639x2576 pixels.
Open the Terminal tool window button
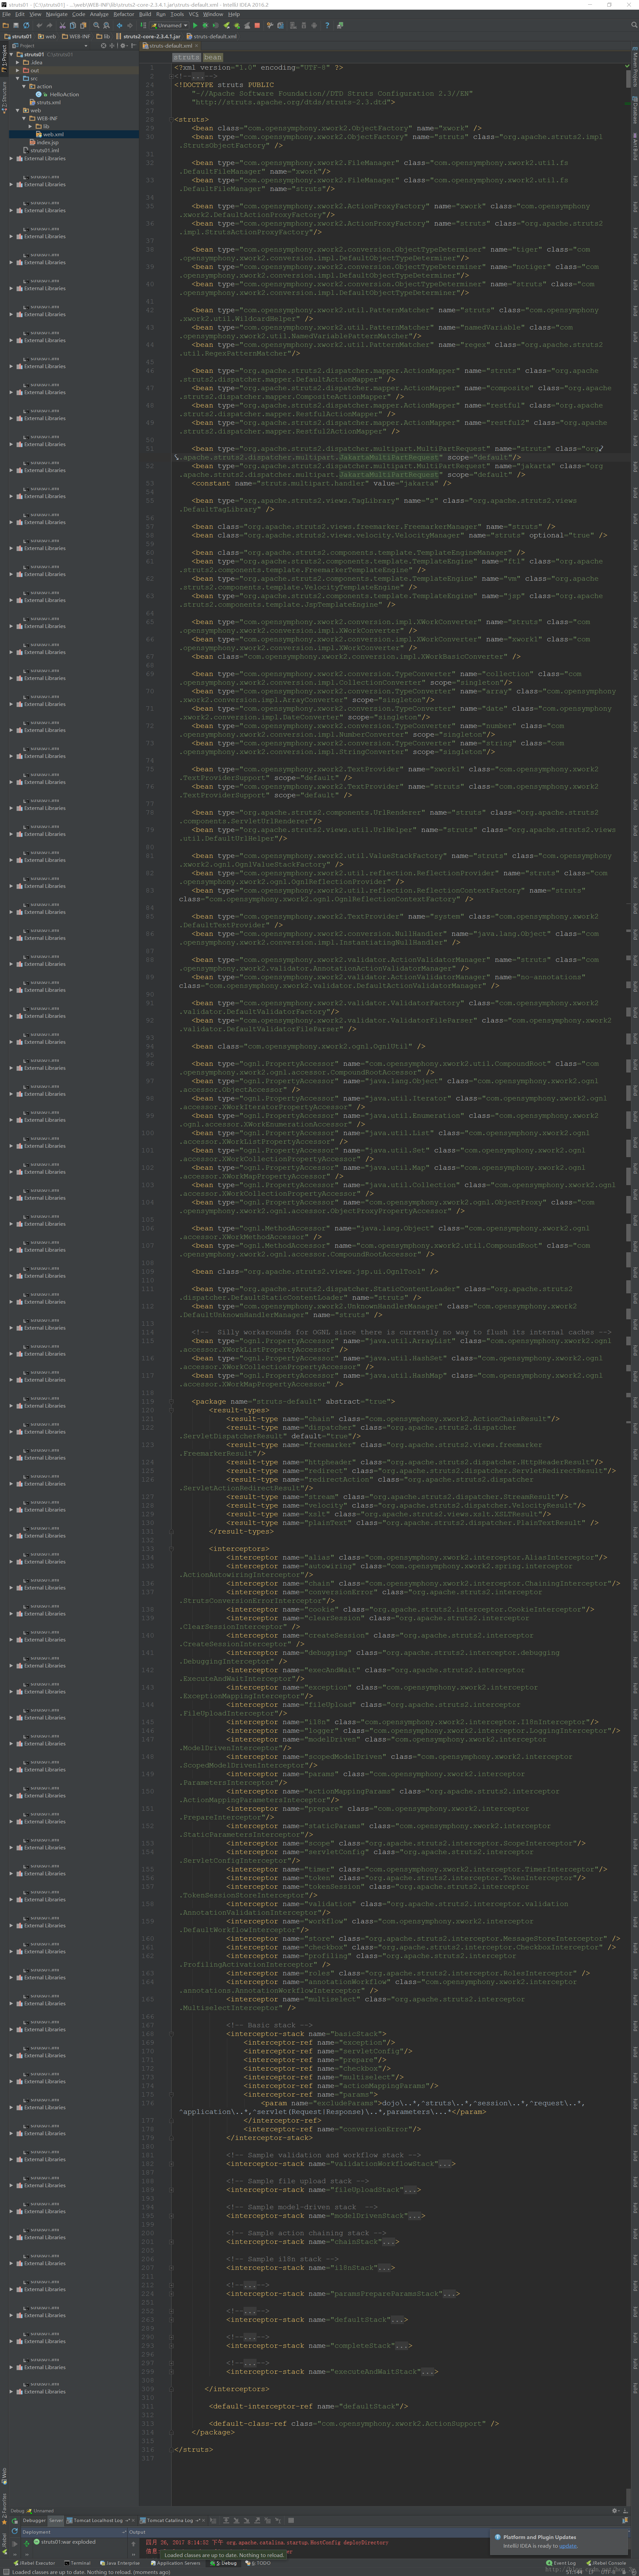(x=77, y=2563)
